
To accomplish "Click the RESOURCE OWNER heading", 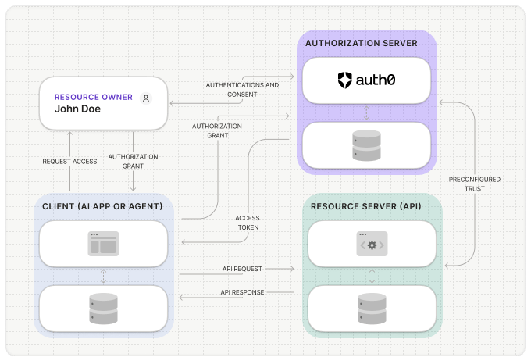I will [94, 97].
